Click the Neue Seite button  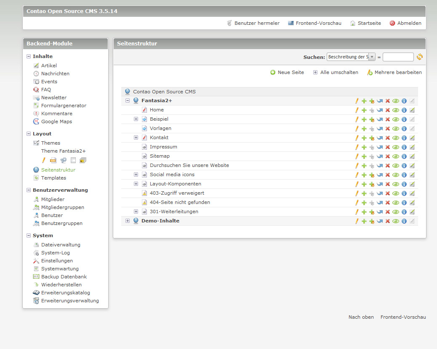(x=287, y=72)
